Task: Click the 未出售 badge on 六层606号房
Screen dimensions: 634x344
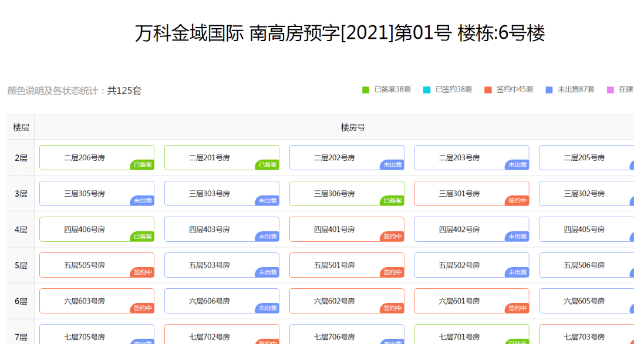Action: tap(267, 308)
